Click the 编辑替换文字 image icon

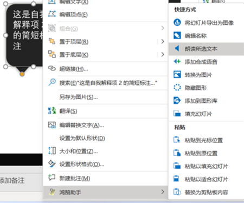coord(52,125)
